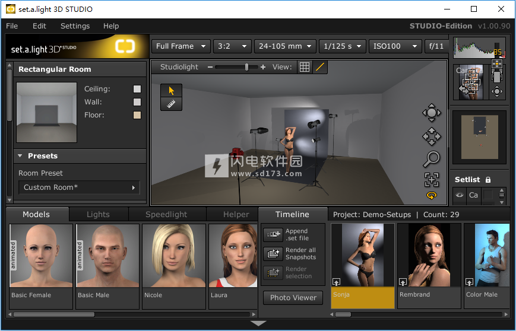Toggle the grid view icon

(305, 67)
